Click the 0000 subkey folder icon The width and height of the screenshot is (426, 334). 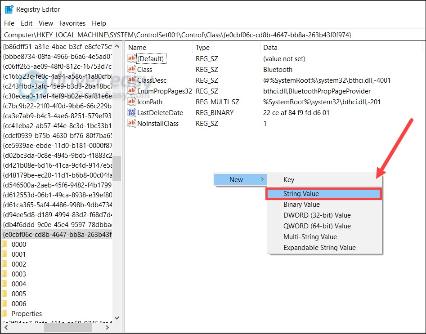point(5,245)
